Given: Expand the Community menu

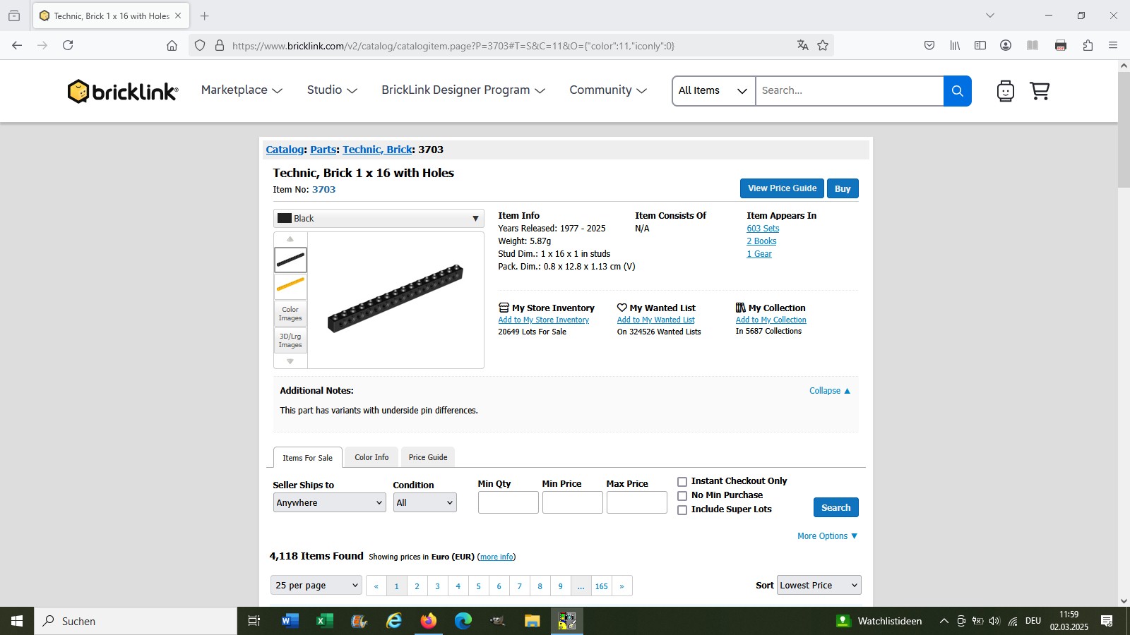Looking at the screenshot, I should point(608,90).
